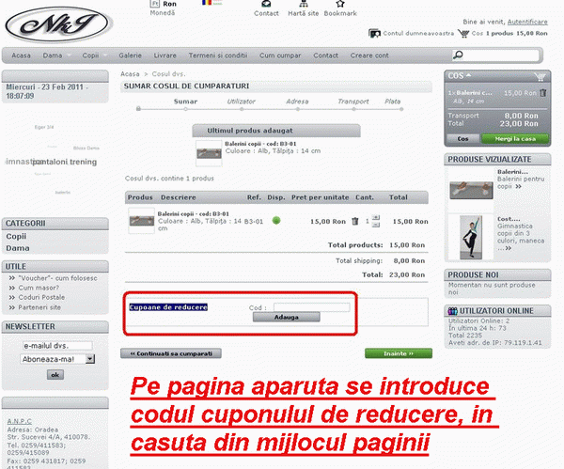Image resolution: width=564 pixels, height=469 pixels.
Task: Remove Balerini item via trash icon in Cos block
Action: 543,93
